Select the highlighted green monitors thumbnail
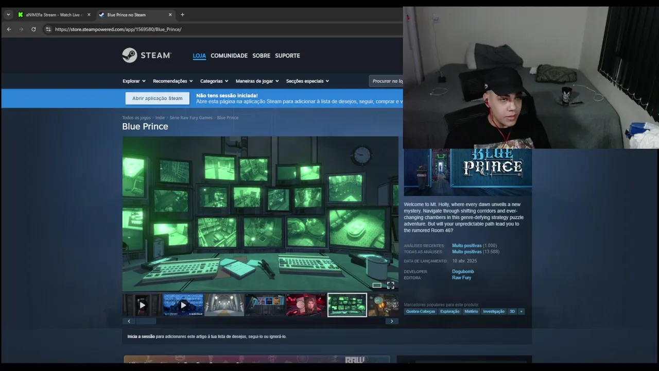The image size is (659, 371). coord(347,305)
